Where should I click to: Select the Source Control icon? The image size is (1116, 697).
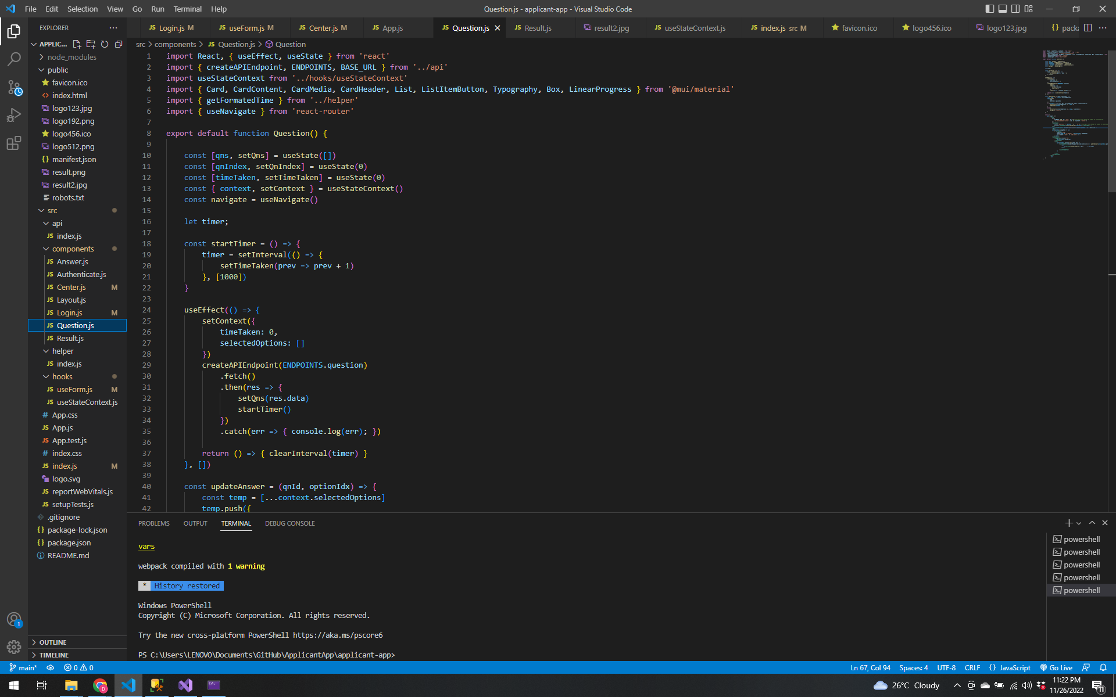point(14,87)
